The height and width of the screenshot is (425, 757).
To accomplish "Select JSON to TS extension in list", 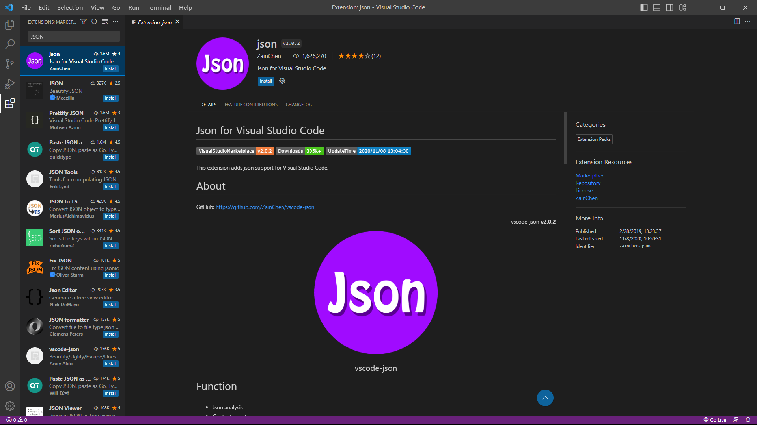I will click(x=73, y=209).
